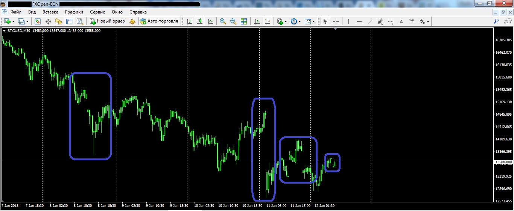Select the text tool (A)

tap(401, 21)
